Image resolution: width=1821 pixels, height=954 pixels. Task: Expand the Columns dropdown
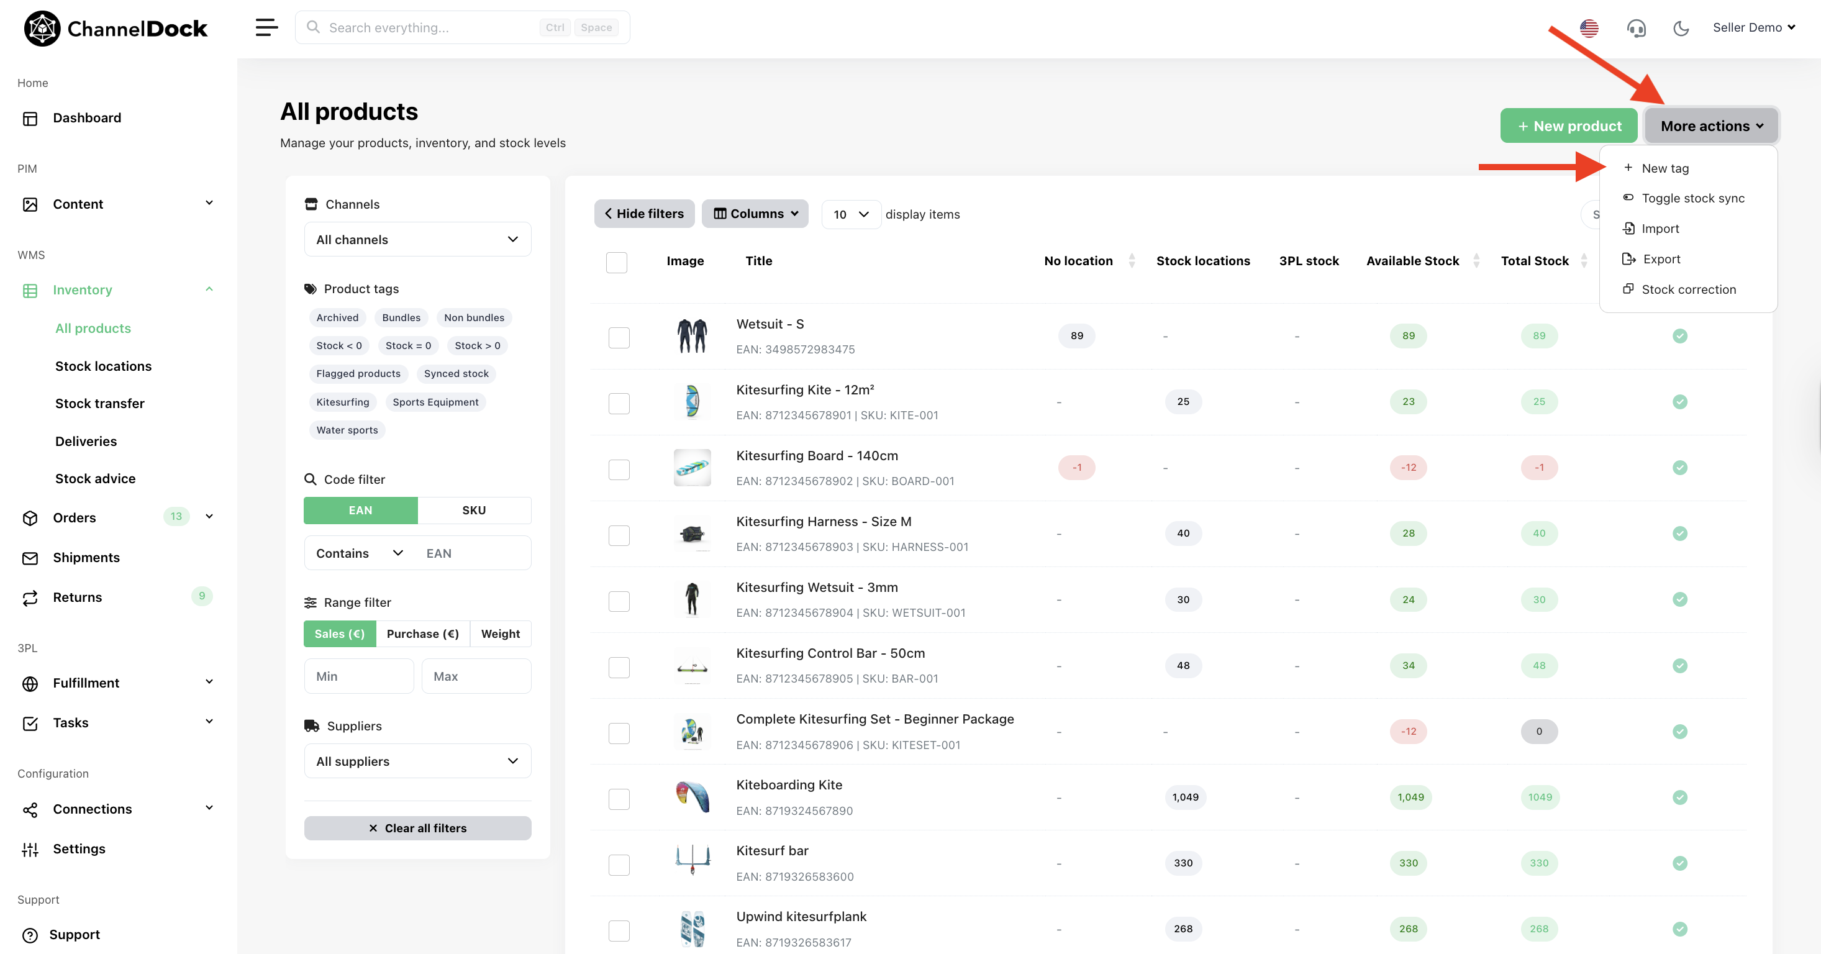pos(755,214)
